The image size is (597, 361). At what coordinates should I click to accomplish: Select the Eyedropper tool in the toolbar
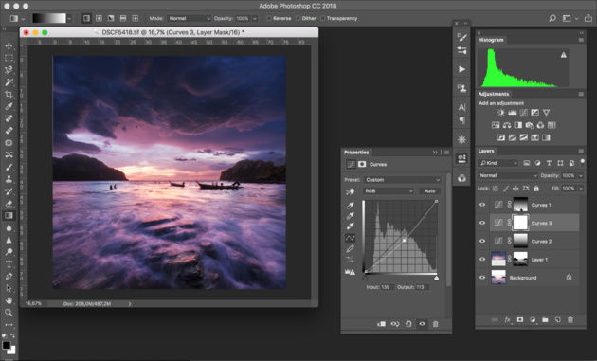click(x=9, y=106)
